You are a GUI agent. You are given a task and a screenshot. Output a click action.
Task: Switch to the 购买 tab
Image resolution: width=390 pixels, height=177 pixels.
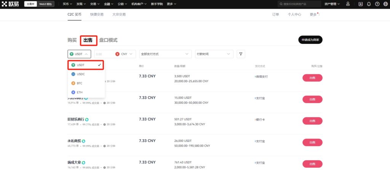72,40
